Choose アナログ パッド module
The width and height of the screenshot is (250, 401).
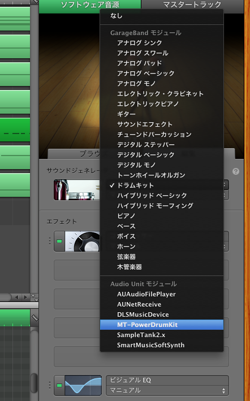point(162,63)
